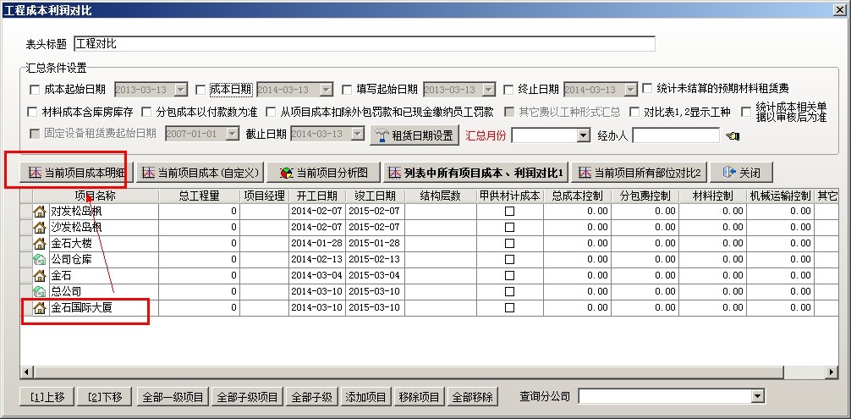851x419 pixels.
Task: Click the house icon beside 金石大楼
Action: click(x=39, y=243)
